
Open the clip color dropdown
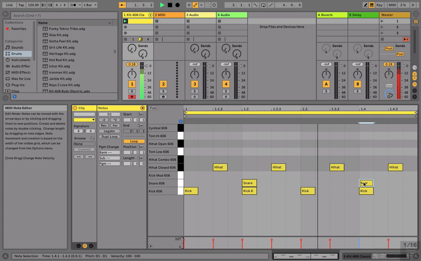pyautogui.click(x=84, y=120)
